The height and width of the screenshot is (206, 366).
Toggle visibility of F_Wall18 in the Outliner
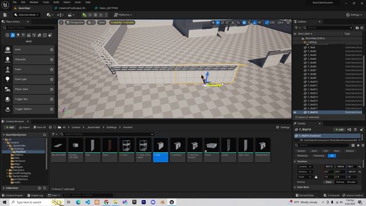[x=295, y=112]
